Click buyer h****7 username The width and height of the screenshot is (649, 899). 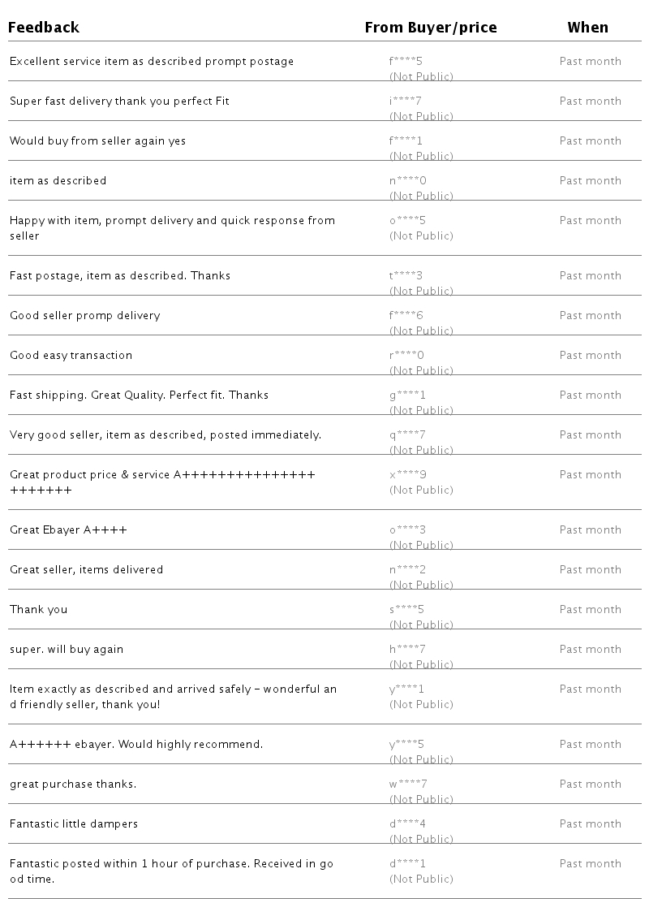[x=407, y=650]
